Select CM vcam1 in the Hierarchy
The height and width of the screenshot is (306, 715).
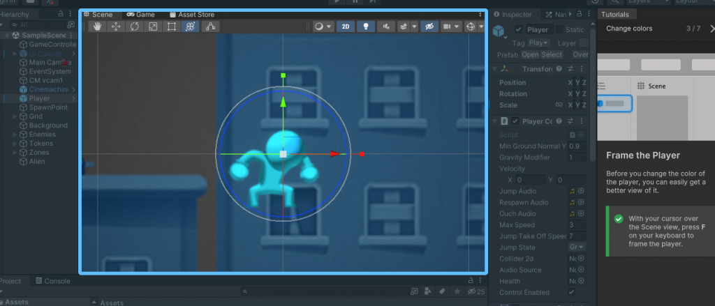(x=41, y=80)
